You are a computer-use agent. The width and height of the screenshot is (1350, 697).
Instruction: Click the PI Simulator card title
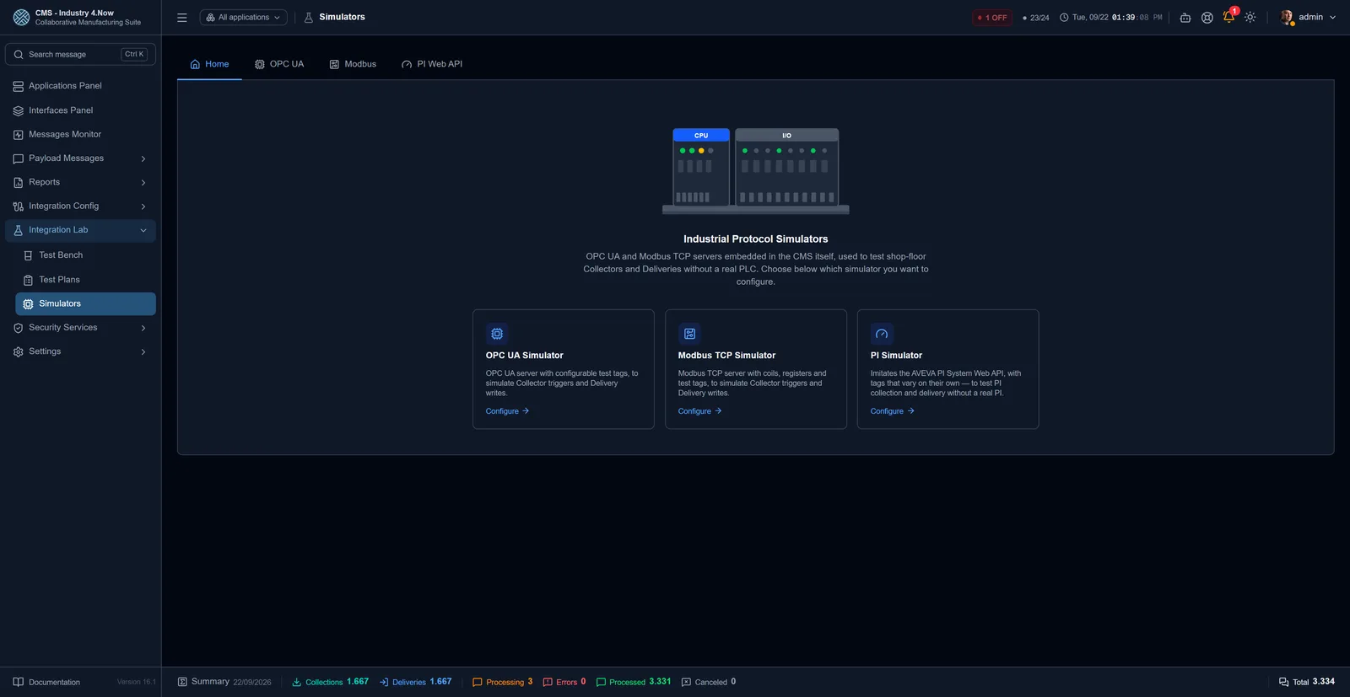(896, 356)
